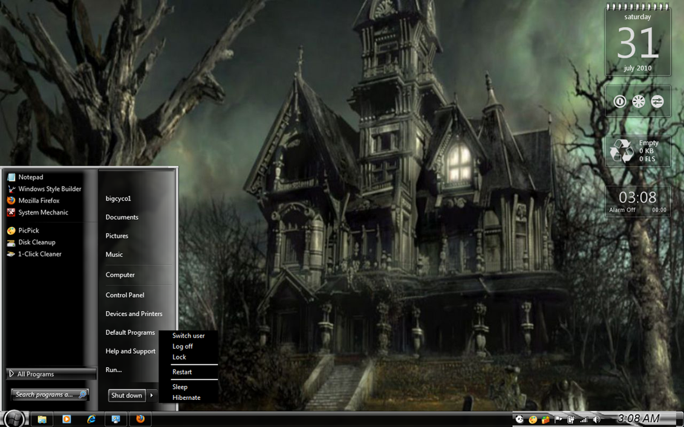Click the Internet Explorer taskbar icon

pos(91,419)
